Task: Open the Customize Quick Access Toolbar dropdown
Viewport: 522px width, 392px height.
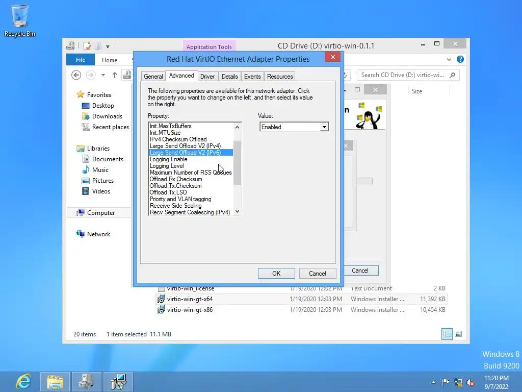Action: click(x=108, y=46)
